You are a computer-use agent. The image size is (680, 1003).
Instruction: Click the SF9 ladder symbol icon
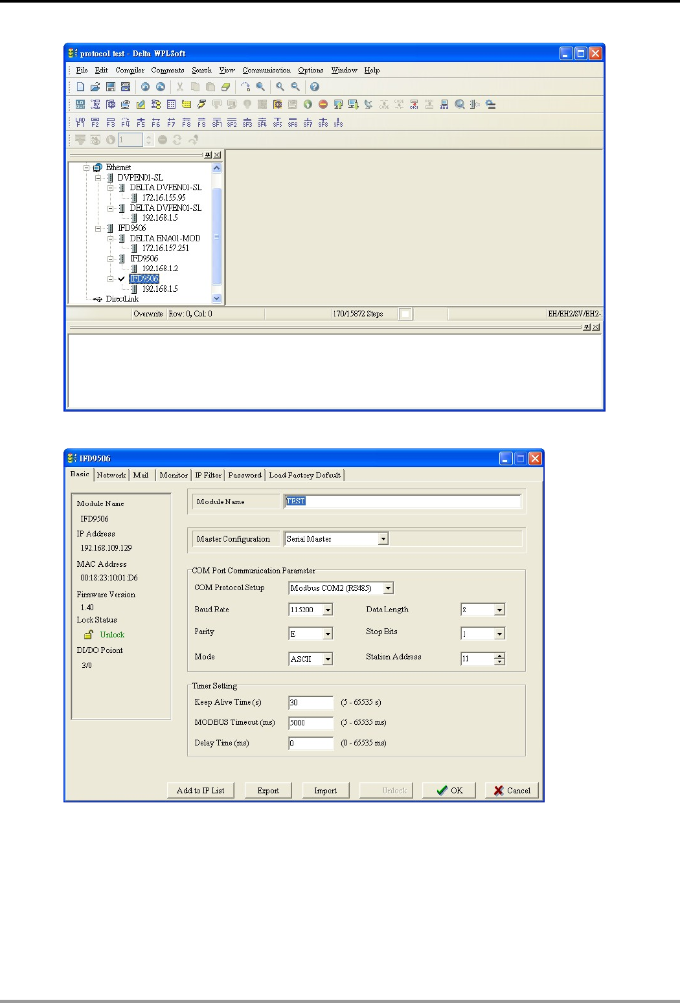coord(338,122)
